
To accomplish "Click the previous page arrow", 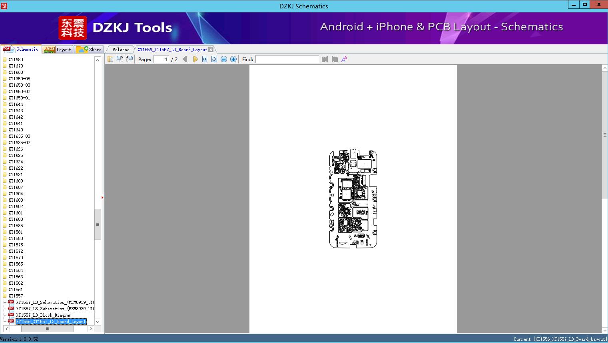I will 185,59.
